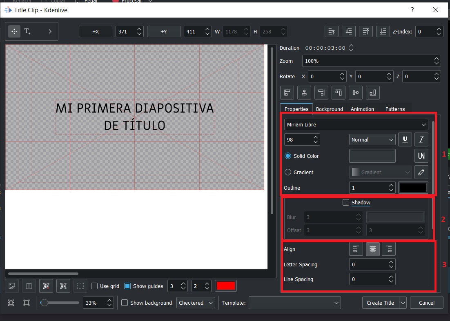The image size is (450, 321).
Task: Switch to the Patterns tab
Action: [395, 109]
